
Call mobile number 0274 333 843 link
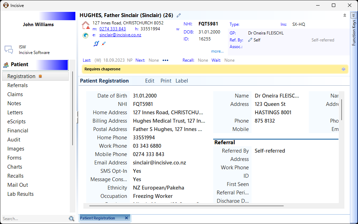point(113,29)
